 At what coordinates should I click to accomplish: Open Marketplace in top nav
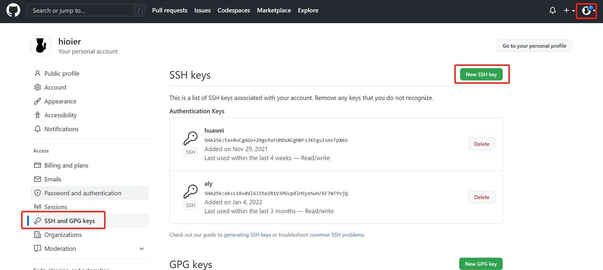pos(274,10)
